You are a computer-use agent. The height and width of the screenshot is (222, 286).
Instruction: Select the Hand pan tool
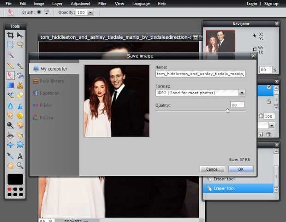point(11,166)
